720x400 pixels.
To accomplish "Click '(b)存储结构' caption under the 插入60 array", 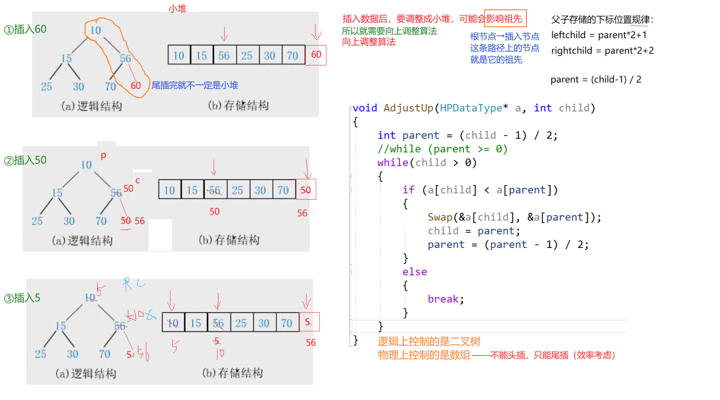I will click(238, 105).
